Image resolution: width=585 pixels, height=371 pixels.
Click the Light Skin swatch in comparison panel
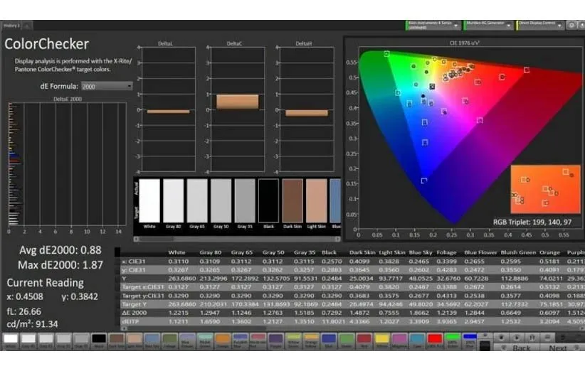316,201
